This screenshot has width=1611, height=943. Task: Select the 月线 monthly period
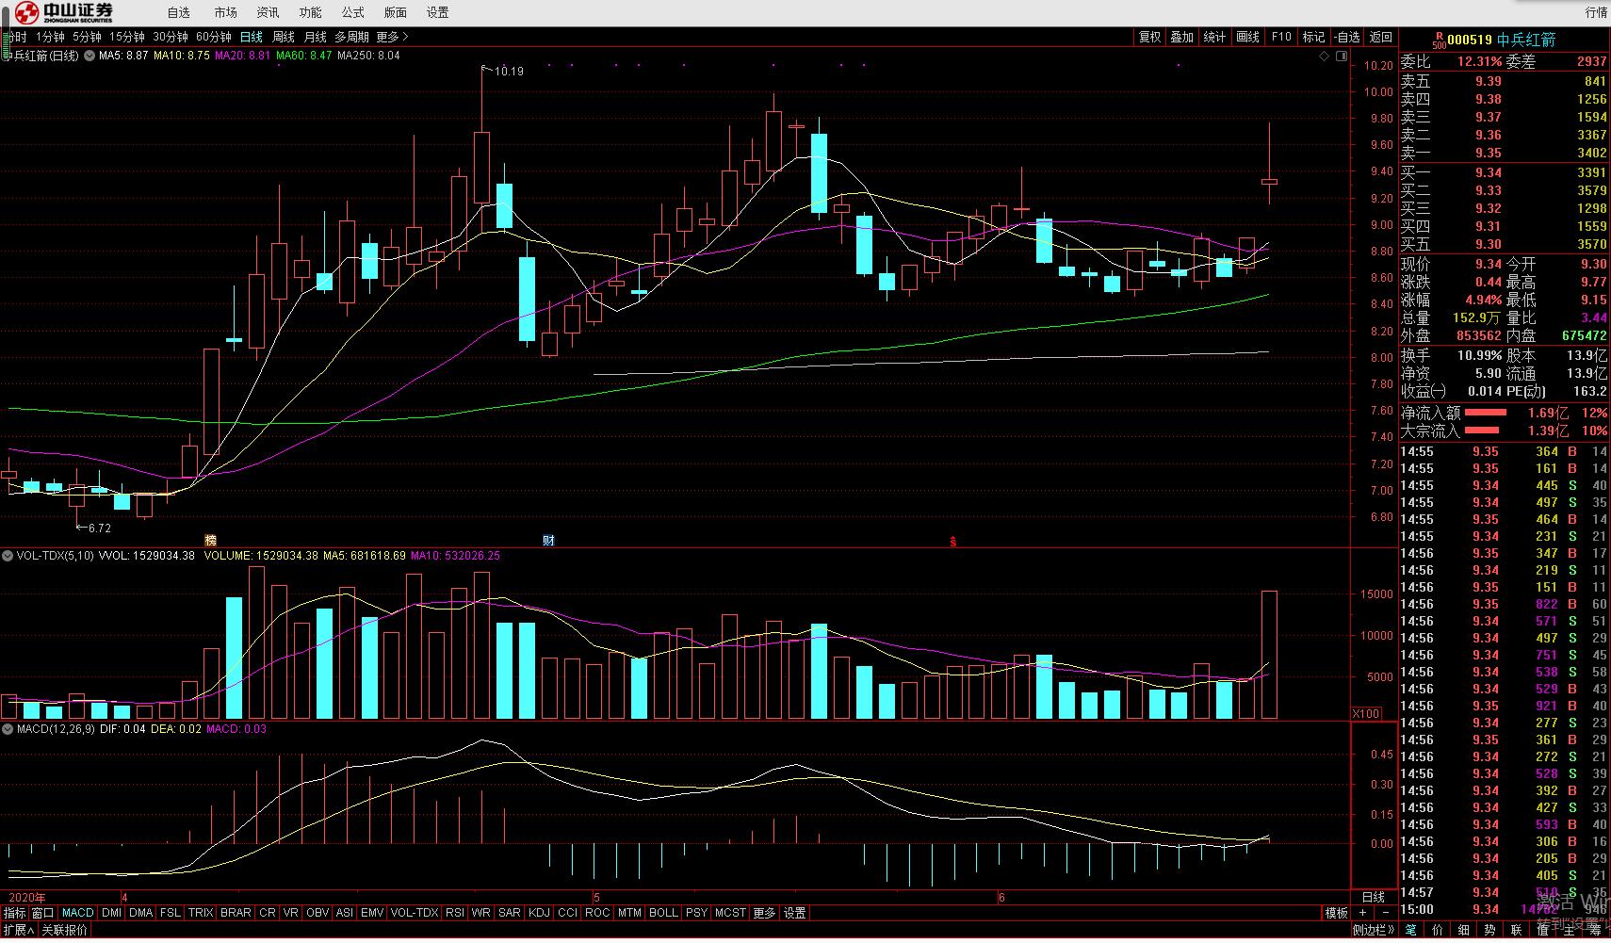pos(315,37)
